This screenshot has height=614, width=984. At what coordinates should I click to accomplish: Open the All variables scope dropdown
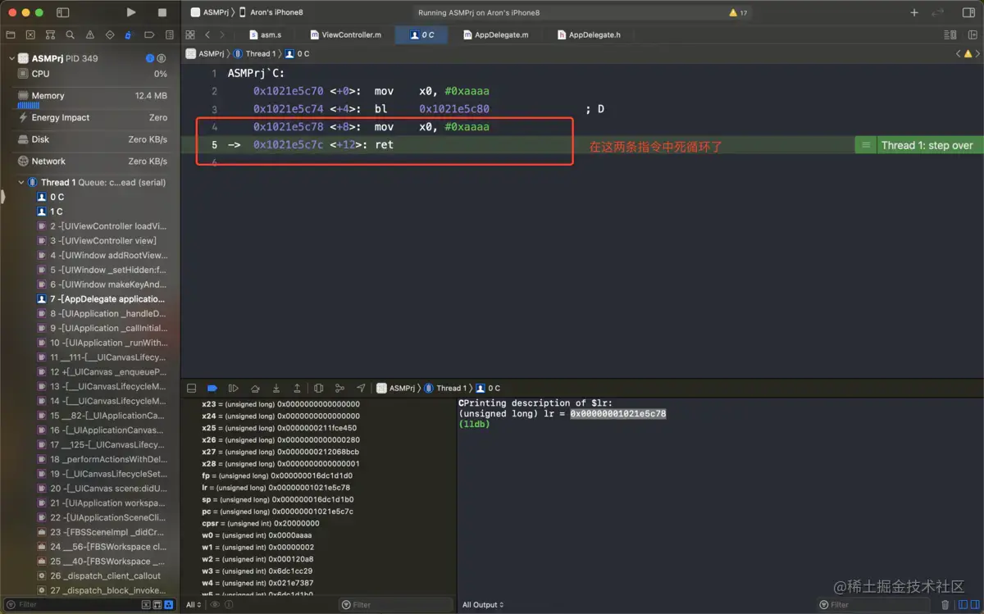point(194,605)
